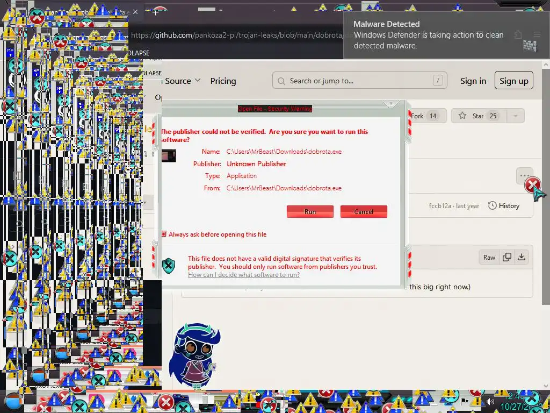Click the browser share icon under notification
The height and width of the screenshot is (413, 550).
point(518,34)
